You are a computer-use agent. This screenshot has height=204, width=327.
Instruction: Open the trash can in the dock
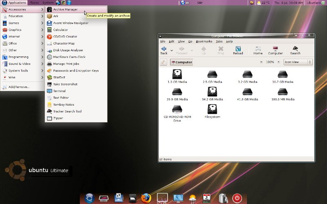coord(223,198)
